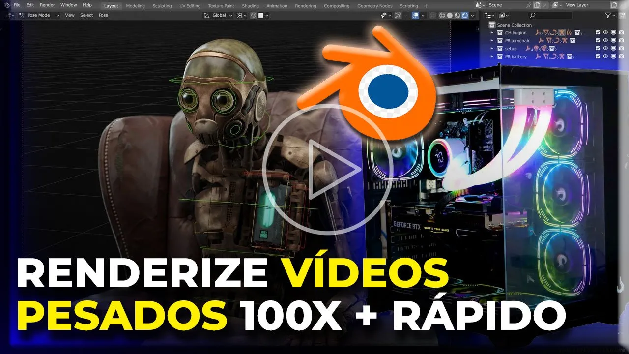The width and height of the screenshot is (629, 354).
Task: Open the Blender logo menu top-left
Action: 6,4
